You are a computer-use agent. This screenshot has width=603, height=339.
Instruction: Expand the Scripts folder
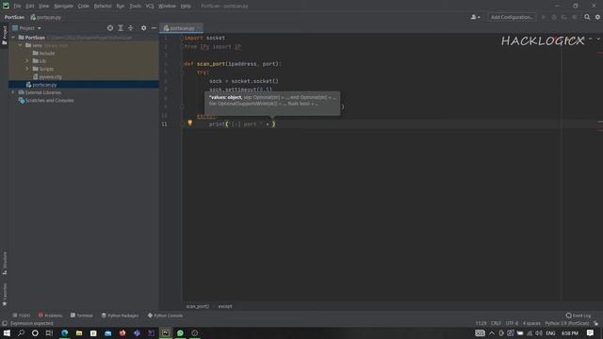point(27,69)
